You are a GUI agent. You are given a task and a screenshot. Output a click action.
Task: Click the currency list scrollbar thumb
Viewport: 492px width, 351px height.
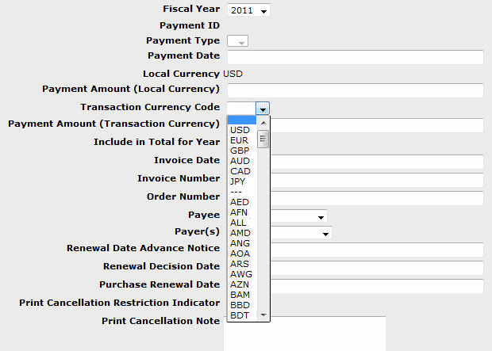coord(263,139)
